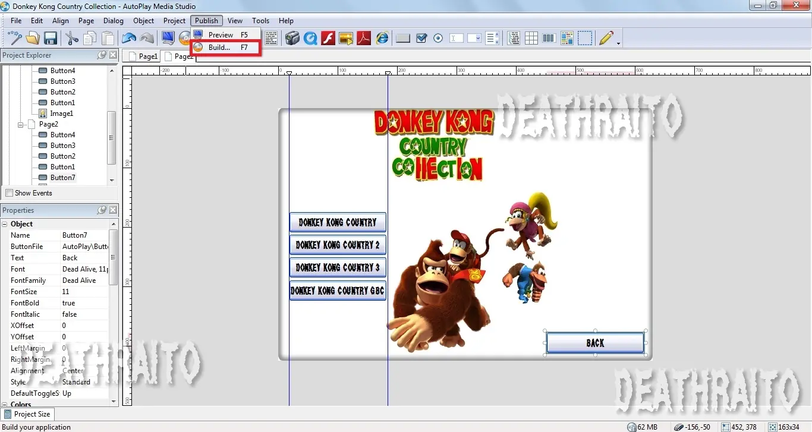This screenshot has width=812, height=432.
Task: Close the Project Explorer panel
Action: (x=113, y=55)
